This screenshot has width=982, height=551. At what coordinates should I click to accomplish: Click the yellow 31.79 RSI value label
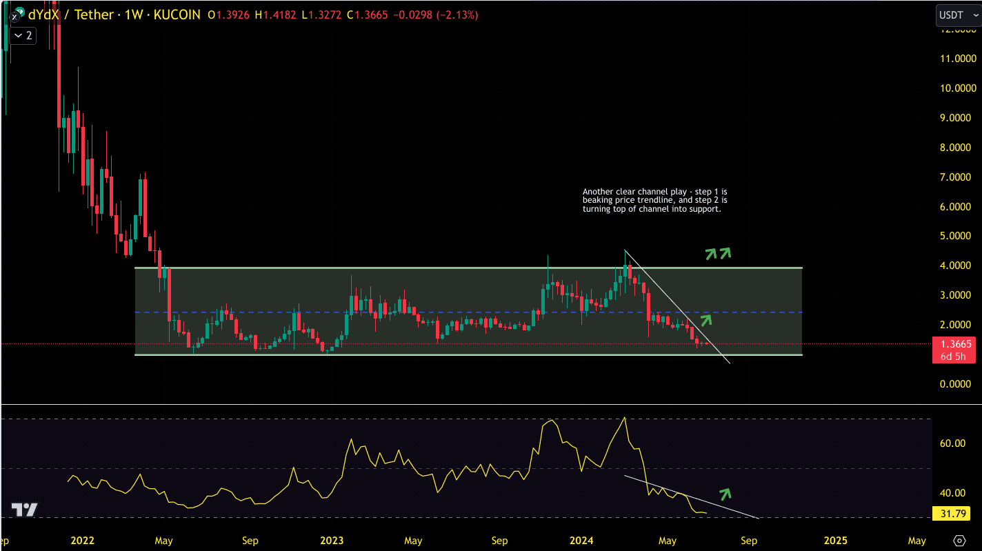click(951, 514)
